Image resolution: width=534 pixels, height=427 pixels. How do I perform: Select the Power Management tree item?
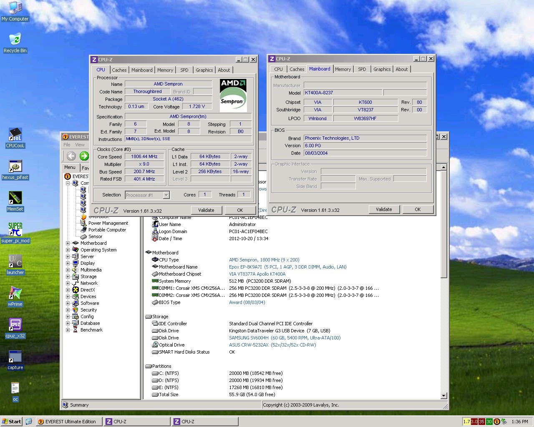(x=108, y=223)
